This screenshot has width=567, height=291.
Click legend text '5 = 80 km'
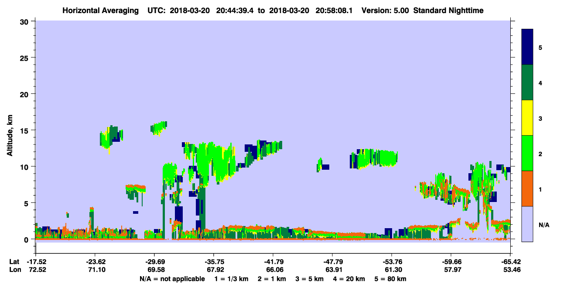tap(391, 279)
